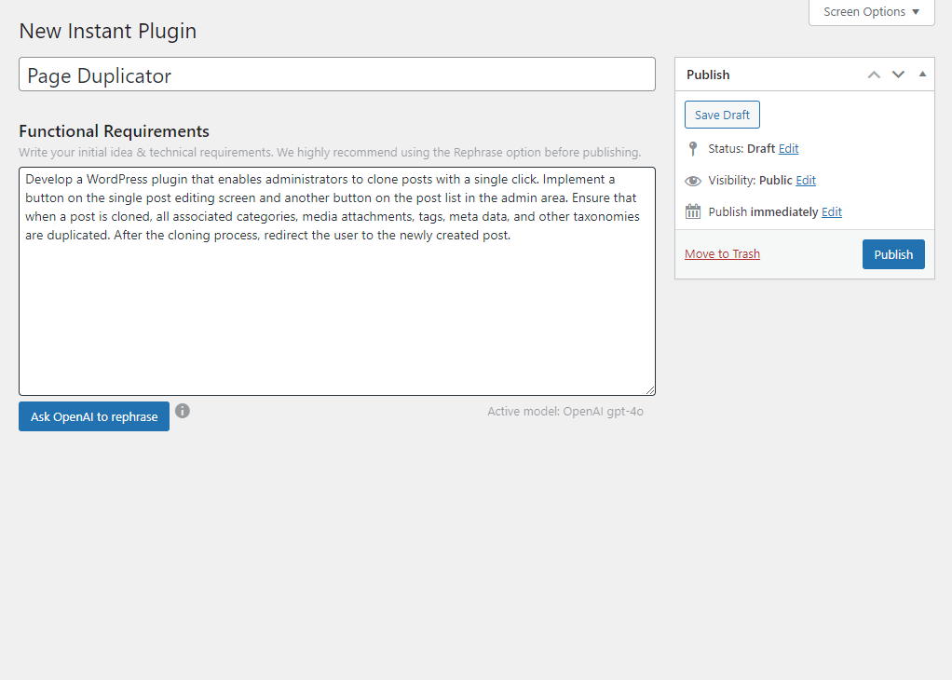Click the New Instant Plugin page heading
Viewport: 952px width, 680px height.
pos(107,31)
